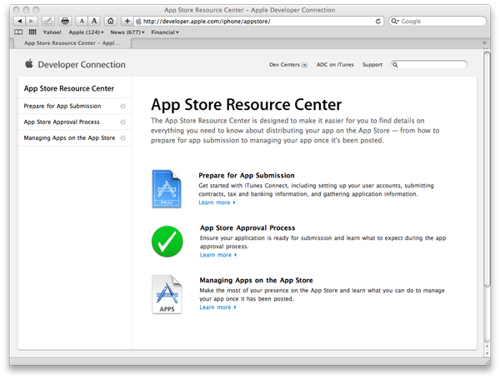
Task: Click arrow beside Managing Apps sidebar item
Action: (x=122, y=138)
